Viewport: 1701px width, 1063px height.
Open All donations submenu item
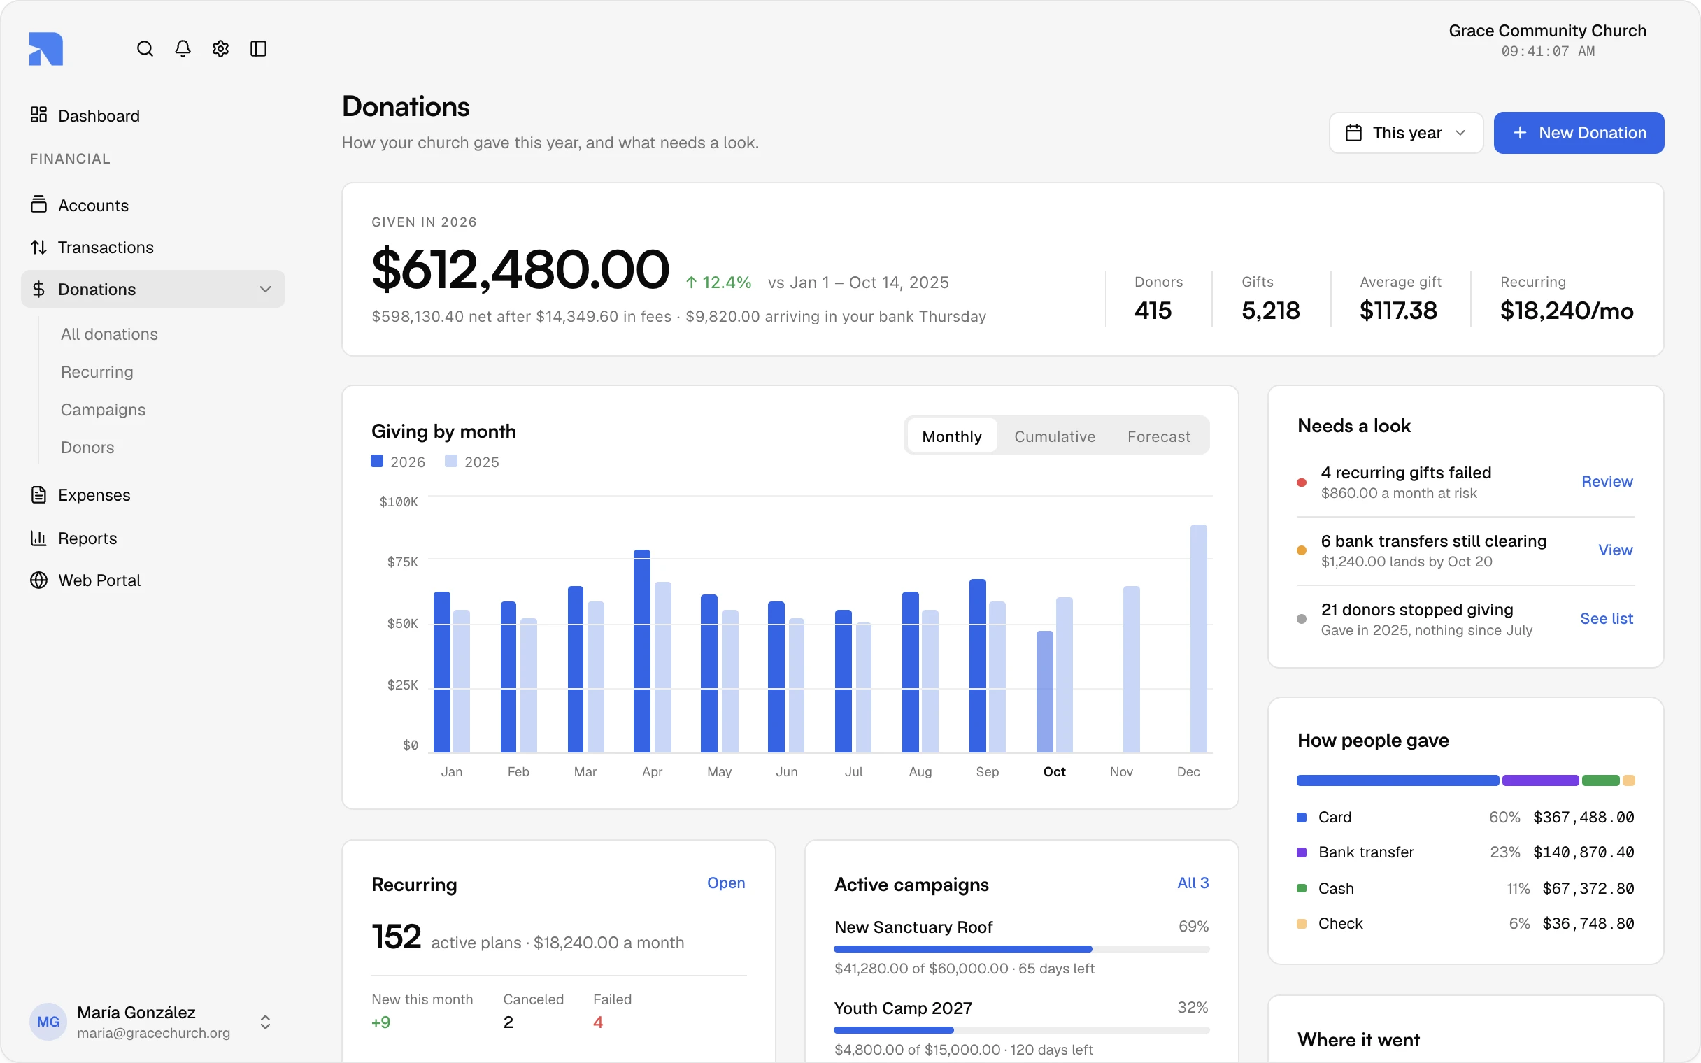pyautogui.click(x=109, y=334)
